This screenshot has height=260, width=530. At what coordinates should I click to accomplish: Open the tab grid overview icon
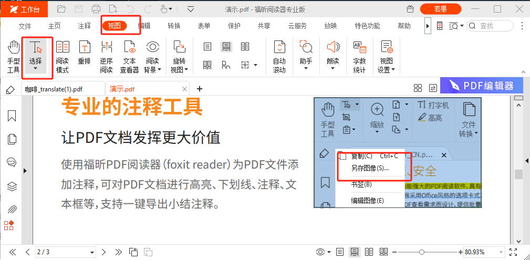coord(418,88)
